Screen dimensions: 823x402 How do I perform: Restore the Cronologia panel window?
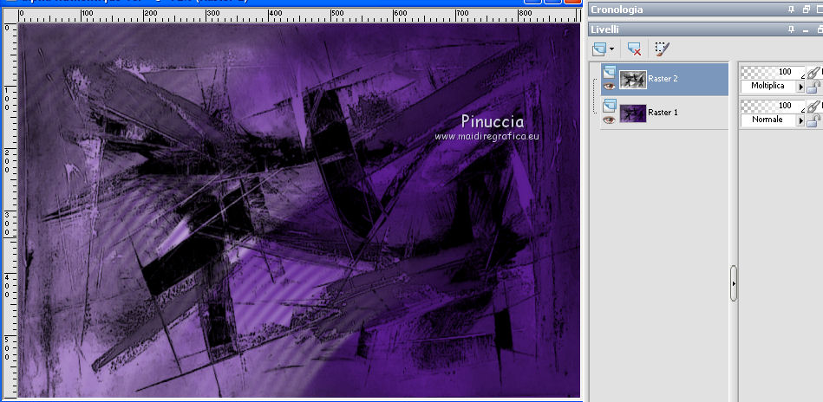[x=806, y=10]
